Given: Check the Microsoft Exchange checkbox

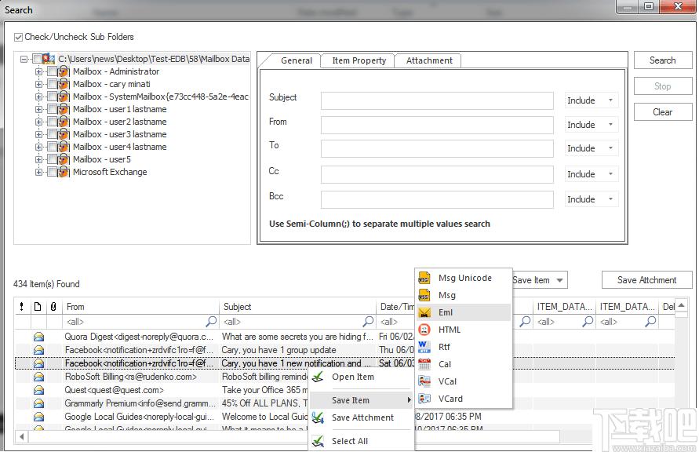Looking at the screenshot, I should (x=52, y=172).
